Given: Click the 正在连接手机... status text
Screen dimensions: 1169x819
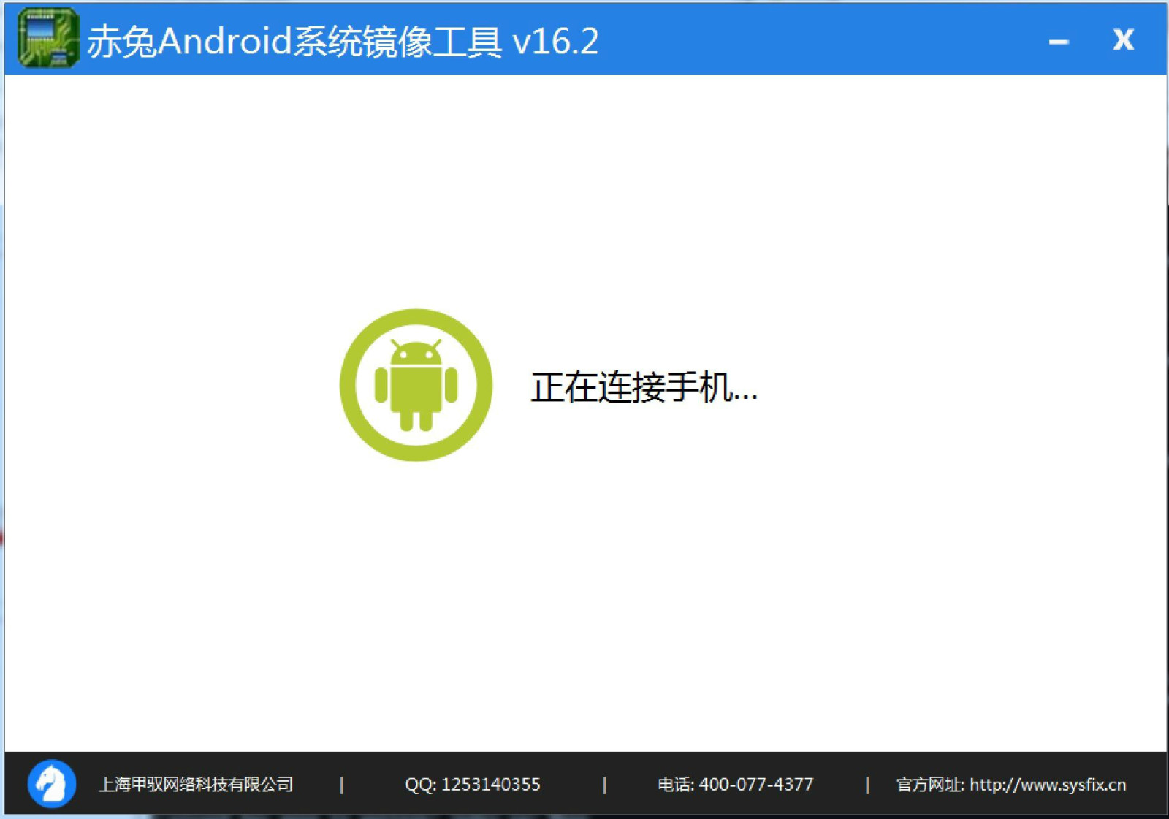Looking at the screenshot, I should [644, 386].
